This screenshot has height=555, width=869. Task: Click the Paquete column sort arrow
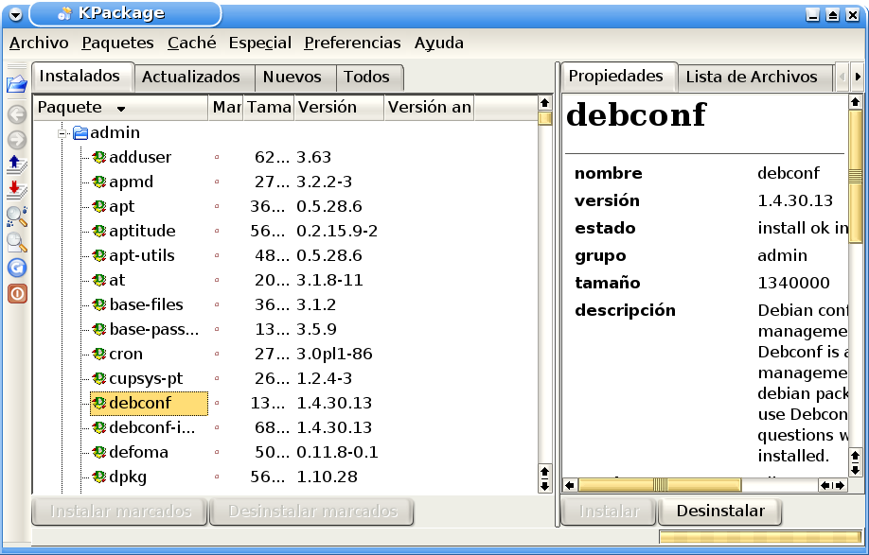coord(121,109)
